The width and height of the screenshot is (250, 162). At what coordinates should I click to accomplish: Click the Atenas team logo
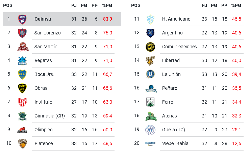click(150, 116)
